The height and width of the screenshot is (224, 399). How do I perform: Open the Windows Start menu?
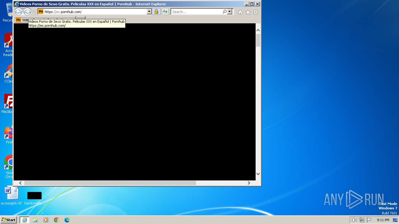(8, 220)
